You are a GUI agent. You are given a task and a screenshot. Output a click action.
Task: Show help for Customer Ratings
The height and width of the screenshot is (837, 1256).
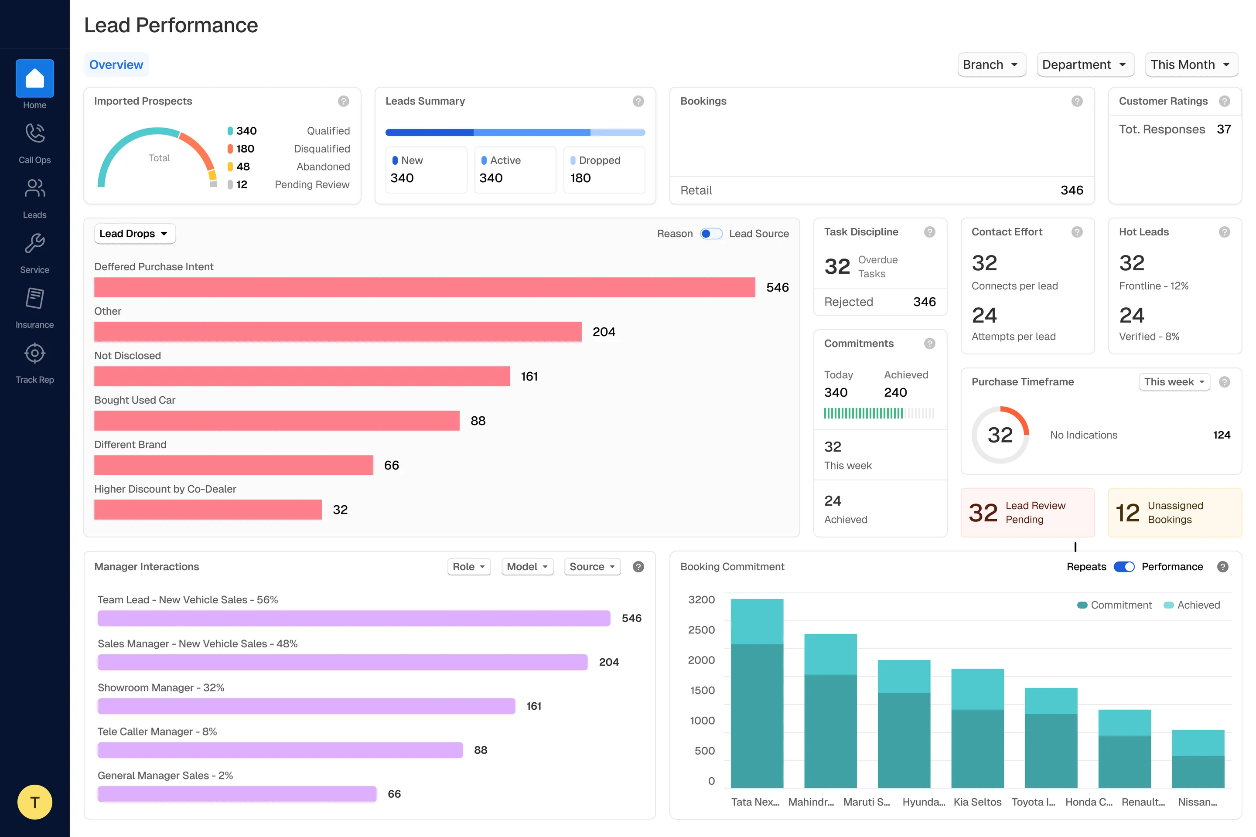[1225, 101]
